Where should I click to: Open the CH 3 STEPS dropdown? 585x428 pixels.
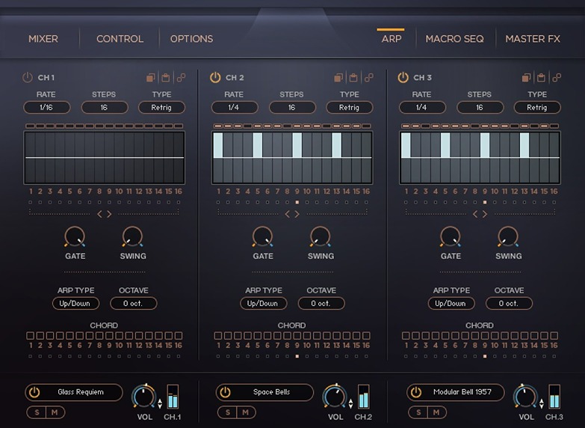pyautogui.click(x=480, y=107)
